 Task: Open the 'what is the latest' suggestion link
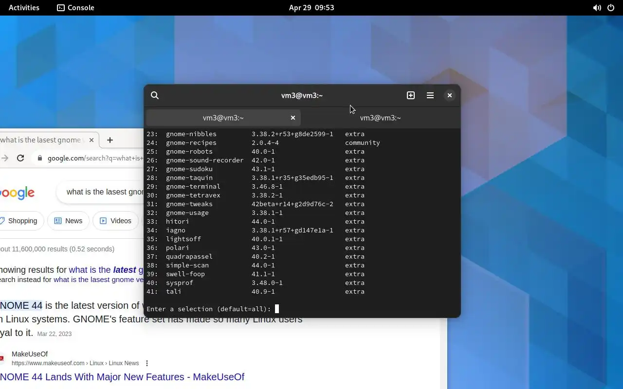coord(106,270)
